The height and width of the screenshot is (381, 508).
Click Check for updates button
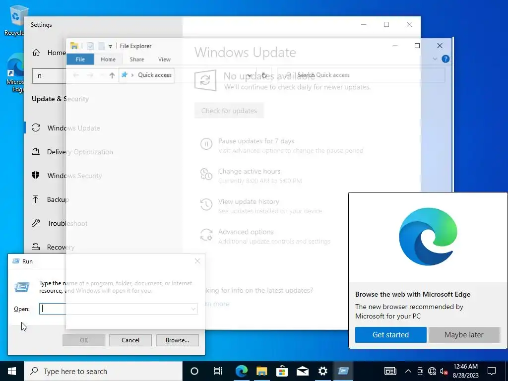(229, 111)
